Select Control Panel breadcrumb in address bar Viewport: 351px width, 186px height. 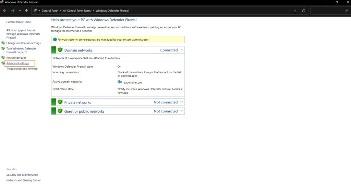(x=51, y=11)
